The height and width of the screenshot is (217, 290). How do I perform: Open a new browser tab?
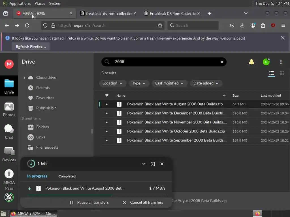(209, 14)
